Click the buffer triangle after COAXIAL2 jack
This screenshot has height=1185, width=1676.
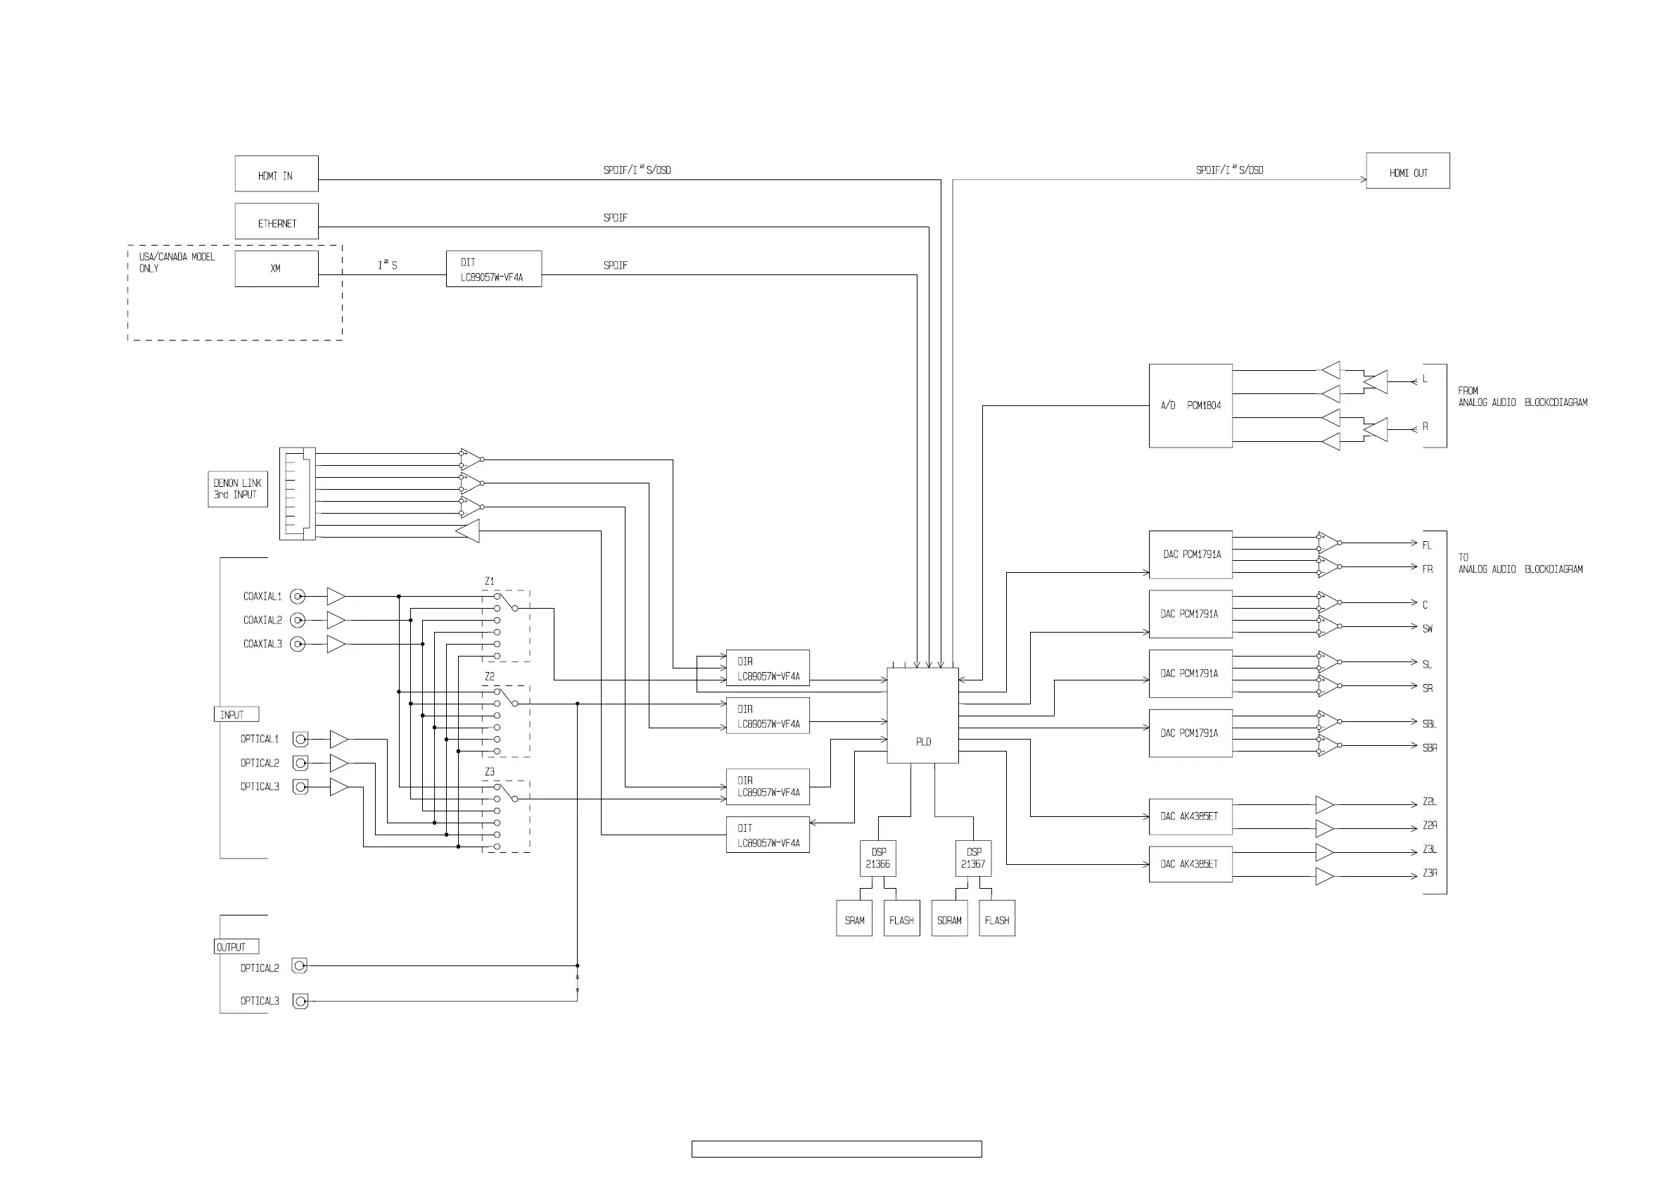(x=336, y=621)
